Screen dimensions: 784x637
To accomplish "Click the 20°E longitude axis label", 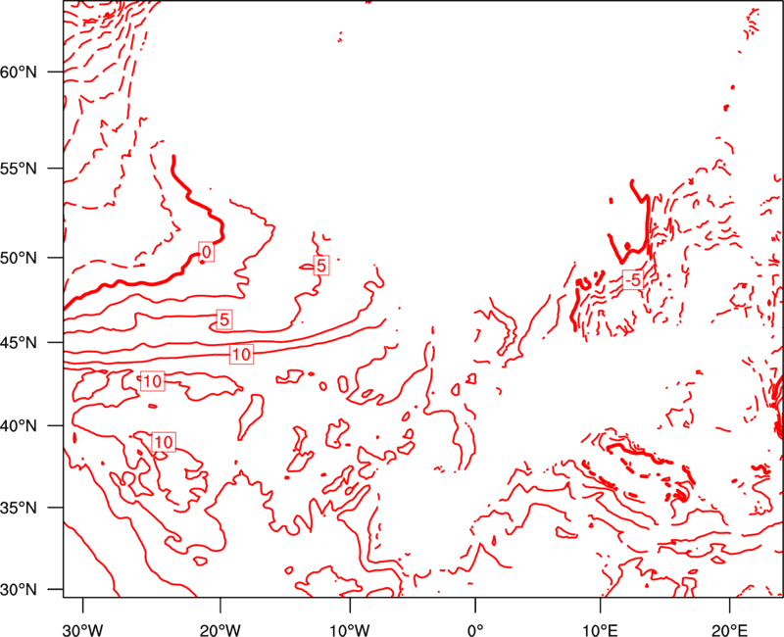I will 729,630.
